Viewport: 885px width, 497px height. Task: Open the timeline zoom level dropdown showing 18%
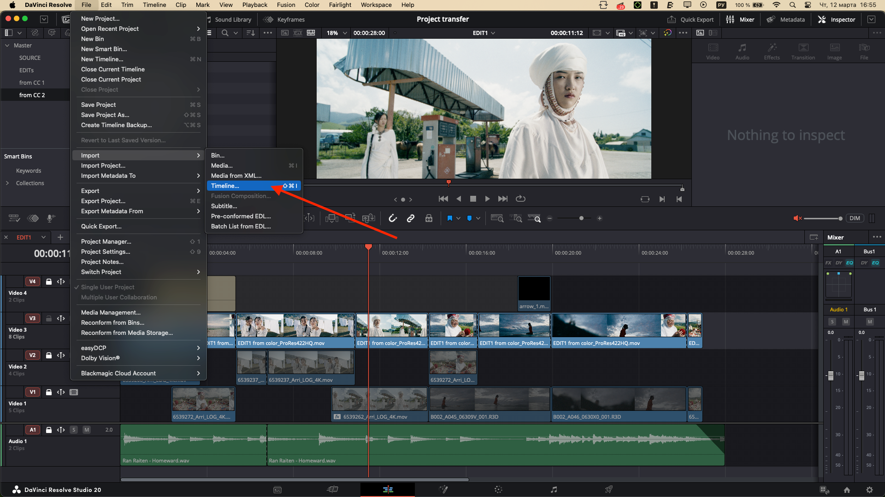336,33
